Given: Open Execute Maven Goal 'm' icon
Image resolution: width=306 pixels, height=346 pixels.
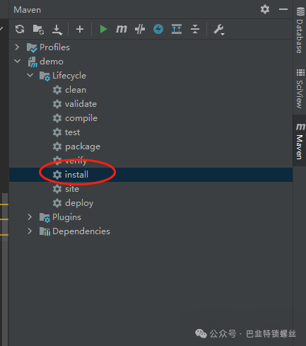Looking at the screenshot, I should pos(122,29).
